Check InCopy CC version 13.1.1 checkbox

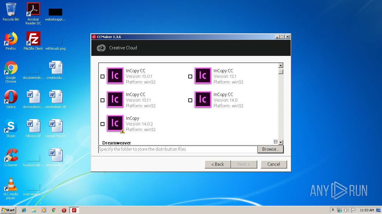click(x=102, y=100)
